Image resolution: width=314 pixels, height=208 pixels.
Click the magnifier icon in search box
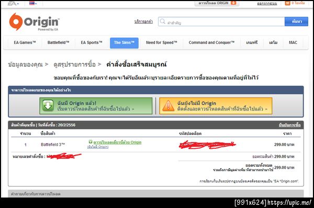[x=163, y=21]
